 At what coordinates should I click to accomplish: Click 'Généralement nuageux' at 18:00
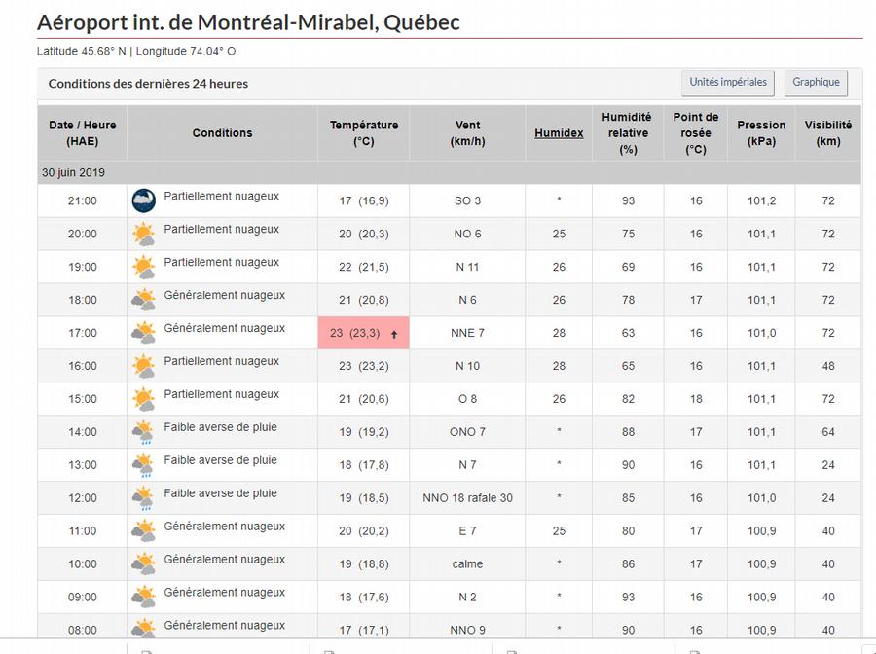[x=224, y=295]
